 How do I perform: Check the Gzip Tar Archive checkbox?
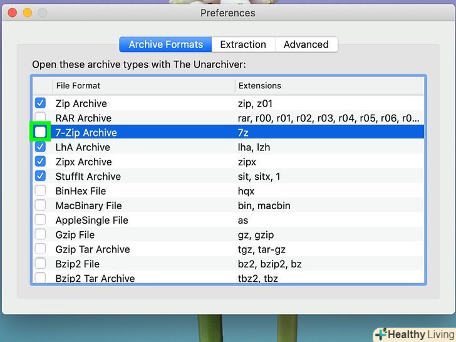40,249
